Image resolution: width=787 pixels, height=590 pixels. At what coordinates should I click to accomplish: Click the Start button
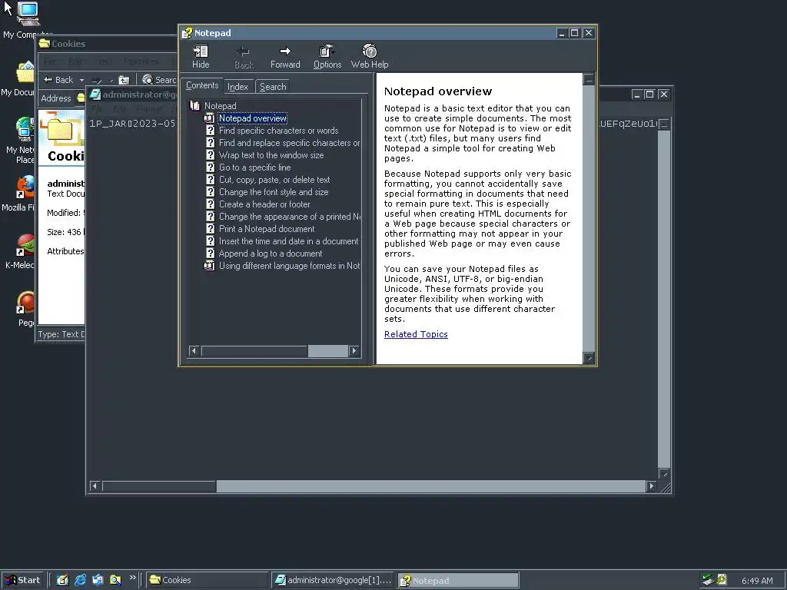[x=23, y=580]
